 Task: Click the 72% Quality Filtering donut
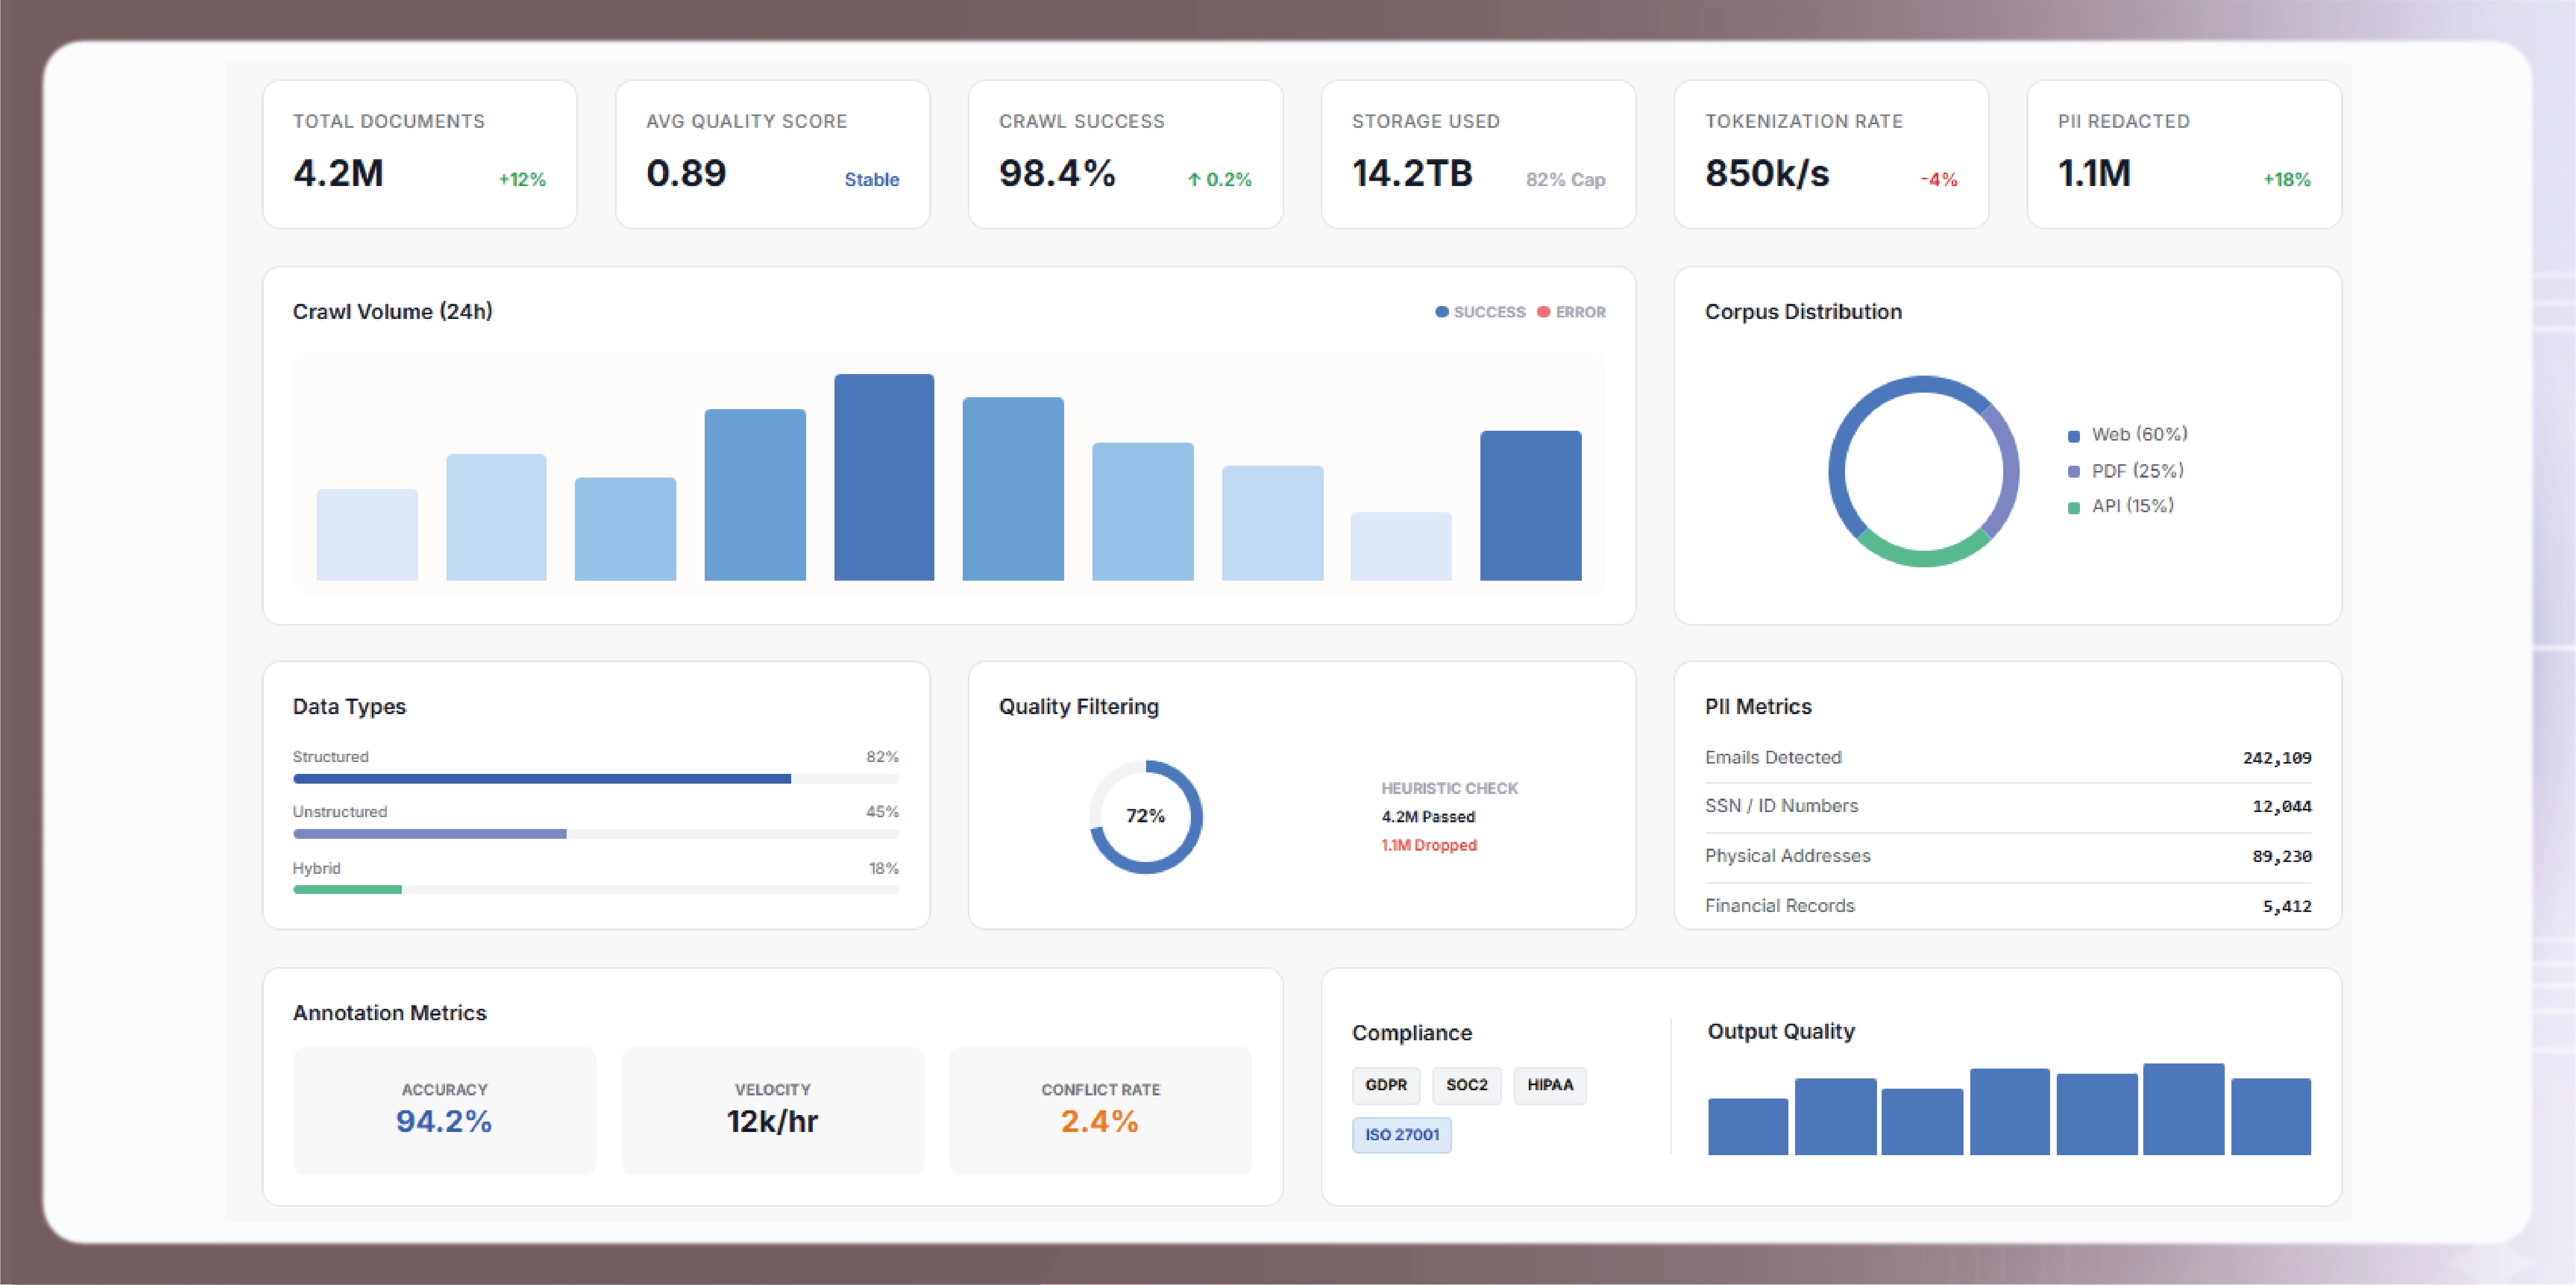1145,817
